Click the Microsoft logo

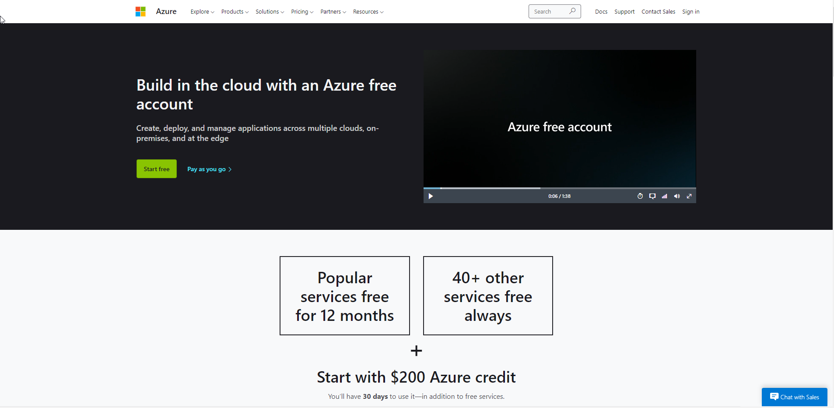pos(140,11)
